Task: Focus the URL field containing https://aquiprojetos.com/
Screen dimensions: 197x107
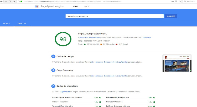Action: [x=115, y=16]
